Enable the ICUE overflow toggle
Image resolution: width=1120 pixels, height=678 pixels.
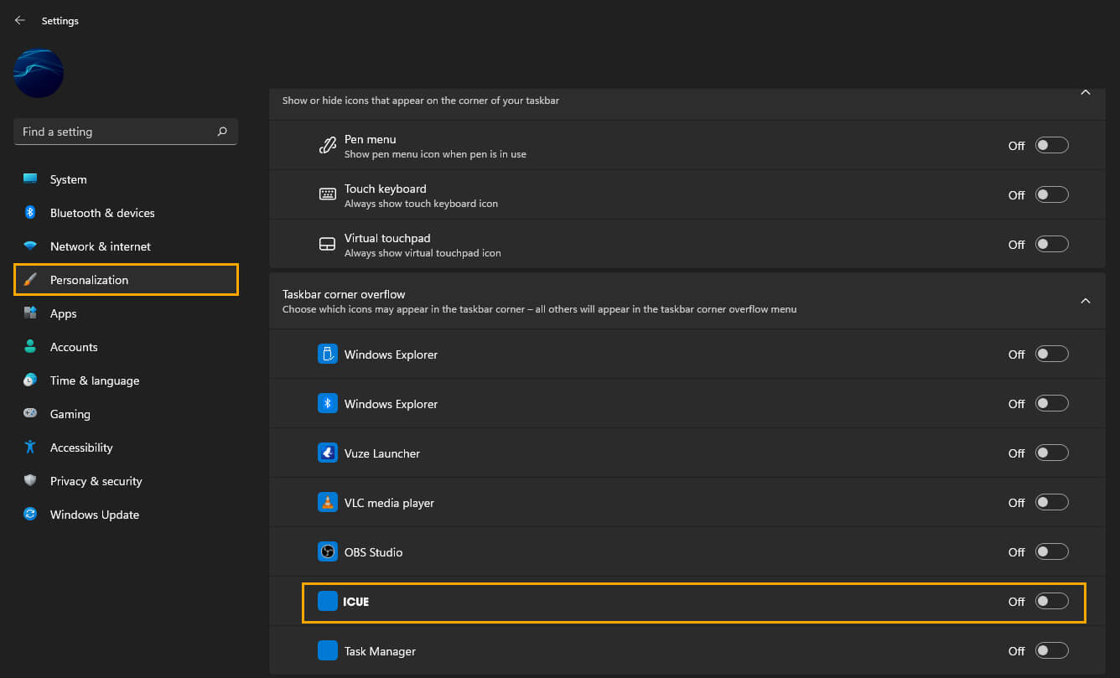[x=1052, y=601]
